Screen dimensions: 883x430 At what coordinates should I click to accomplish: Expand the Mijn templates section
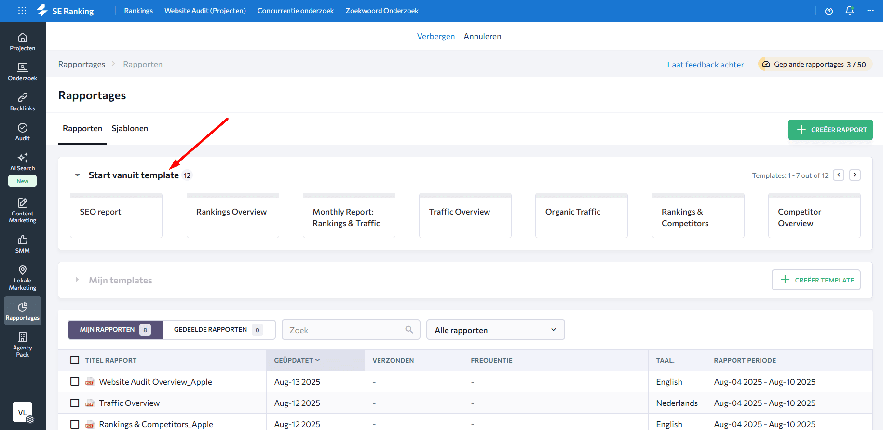click(x=77, y=280)
